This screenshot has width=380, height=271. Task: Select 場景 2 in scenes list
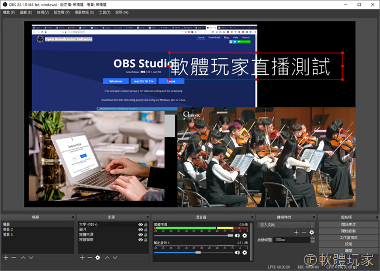tap(8, 229)
